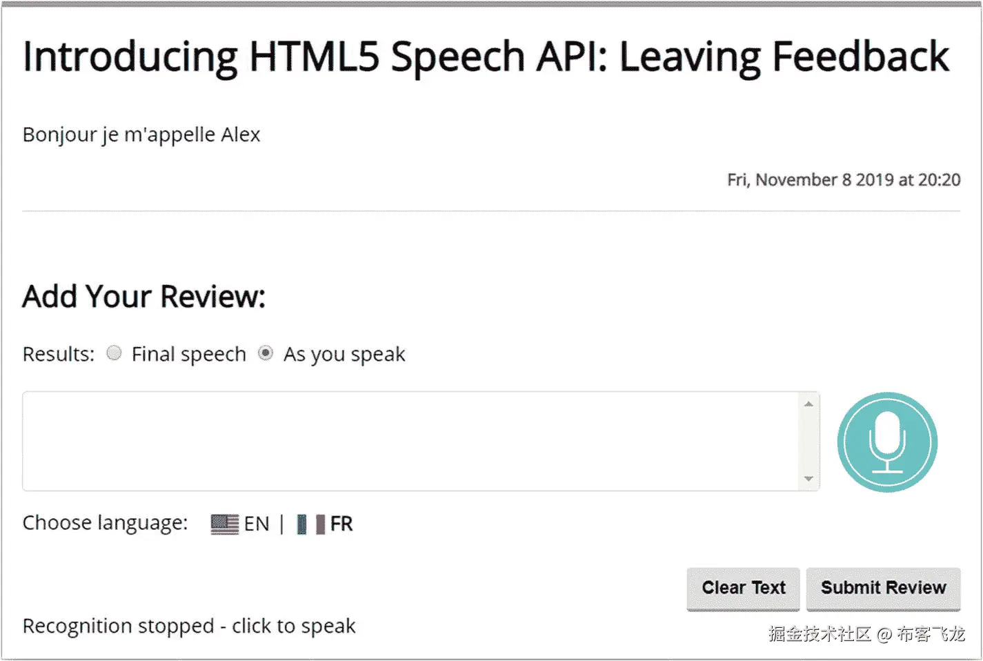Click the scroll-down arrow on the review textarea
Image resolution: width=983 pixels, height=661 pixels.
coord(809,479)
